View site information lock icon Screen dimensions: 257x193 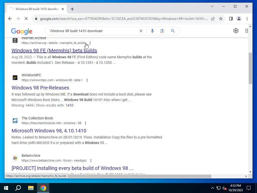click(36, 19)
